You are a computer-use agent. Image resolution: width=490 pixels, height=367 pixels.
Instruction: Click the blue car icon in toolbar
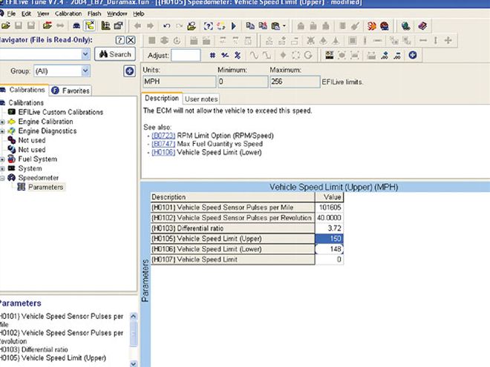coord(76,26)
